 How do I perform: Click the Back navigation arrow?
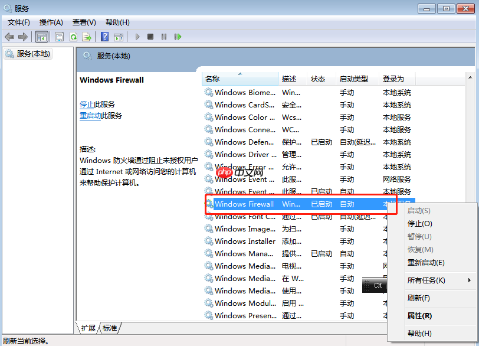coord(9,36)
